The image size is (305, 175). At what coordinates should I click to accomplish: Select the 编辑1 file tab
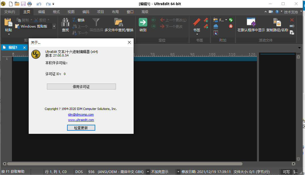point(13,47)
